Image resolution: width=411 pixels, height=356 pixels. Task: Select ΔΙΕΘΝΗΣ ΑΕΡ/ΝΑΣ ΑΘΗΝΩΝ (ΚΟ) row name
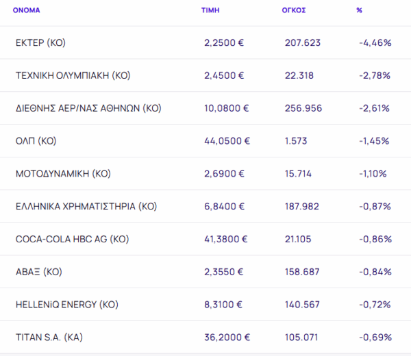pos(88,108)
